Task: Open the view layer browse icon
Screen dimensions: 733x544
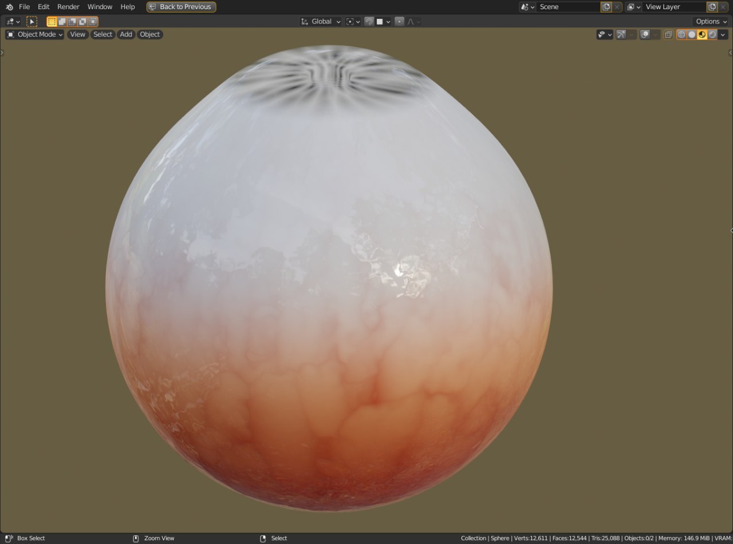Action: [633, 7]
